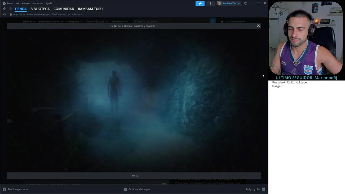The height and width of the screenshot is (194, 345).
Task: Click the store search field
Action: coord(171,22)
